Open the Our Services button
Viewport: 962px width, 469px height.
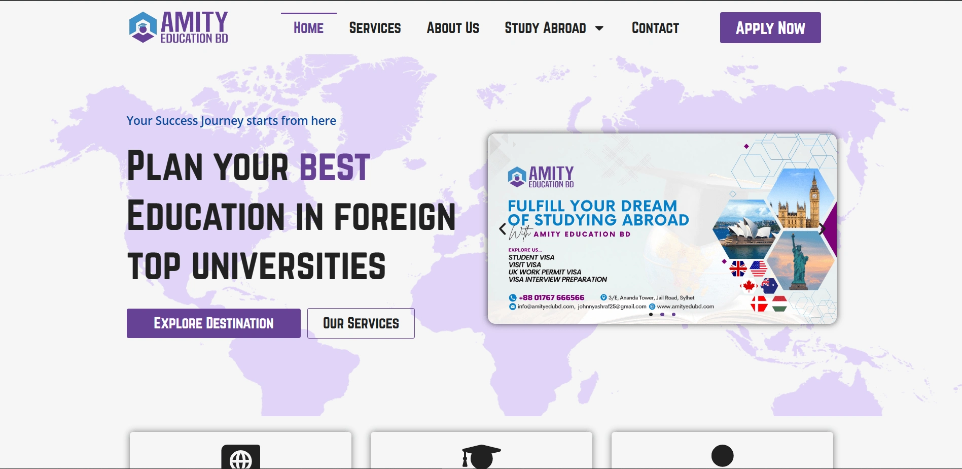pyautogui.click(x=361, y=323)
